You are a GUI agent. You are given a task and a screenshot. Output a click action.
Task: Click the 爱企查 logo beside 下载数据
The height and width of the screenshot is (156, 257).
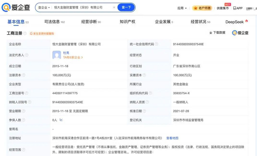240,33
